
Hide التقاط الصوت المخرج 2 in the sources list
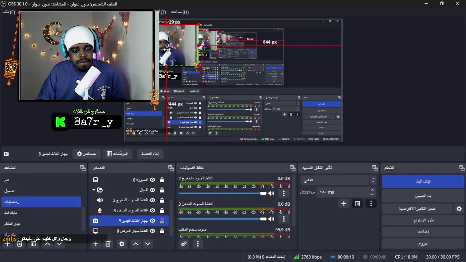tap(153, 200)
